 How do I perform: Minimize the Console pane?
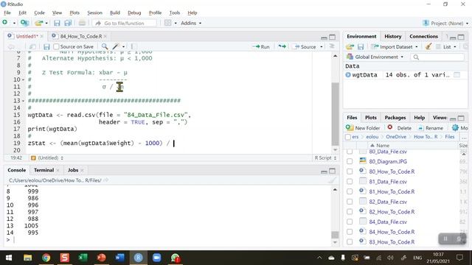coord(324,172)
